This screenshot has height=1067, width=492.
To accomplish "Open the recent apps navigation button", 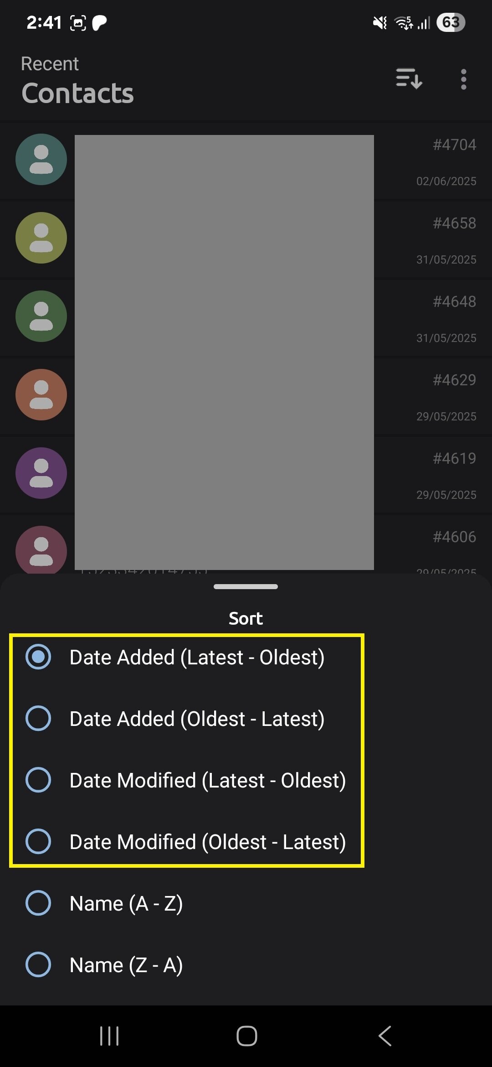I will point(109,1036).
